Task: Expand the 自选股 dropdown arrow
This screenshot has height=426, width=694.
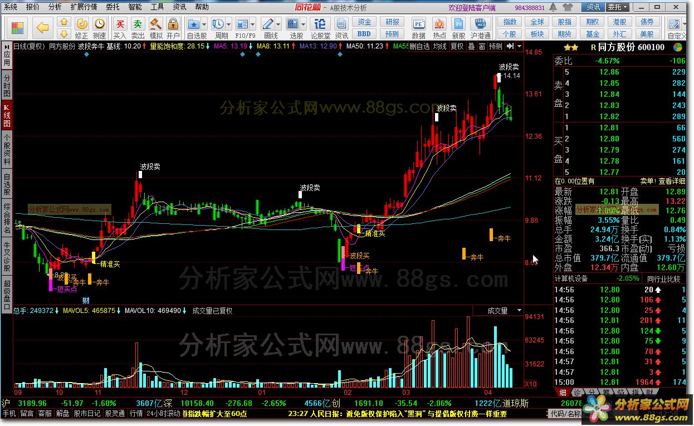Action: click(x=204, y=25)
